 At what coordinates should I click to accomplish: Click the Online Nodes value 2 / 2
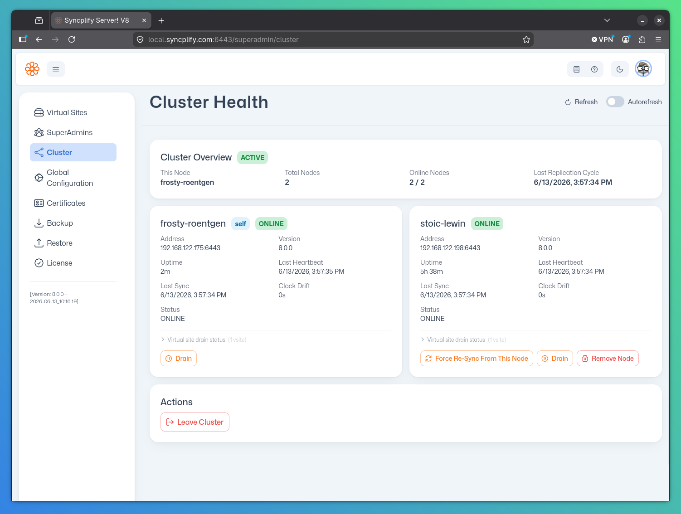[417, 183]
